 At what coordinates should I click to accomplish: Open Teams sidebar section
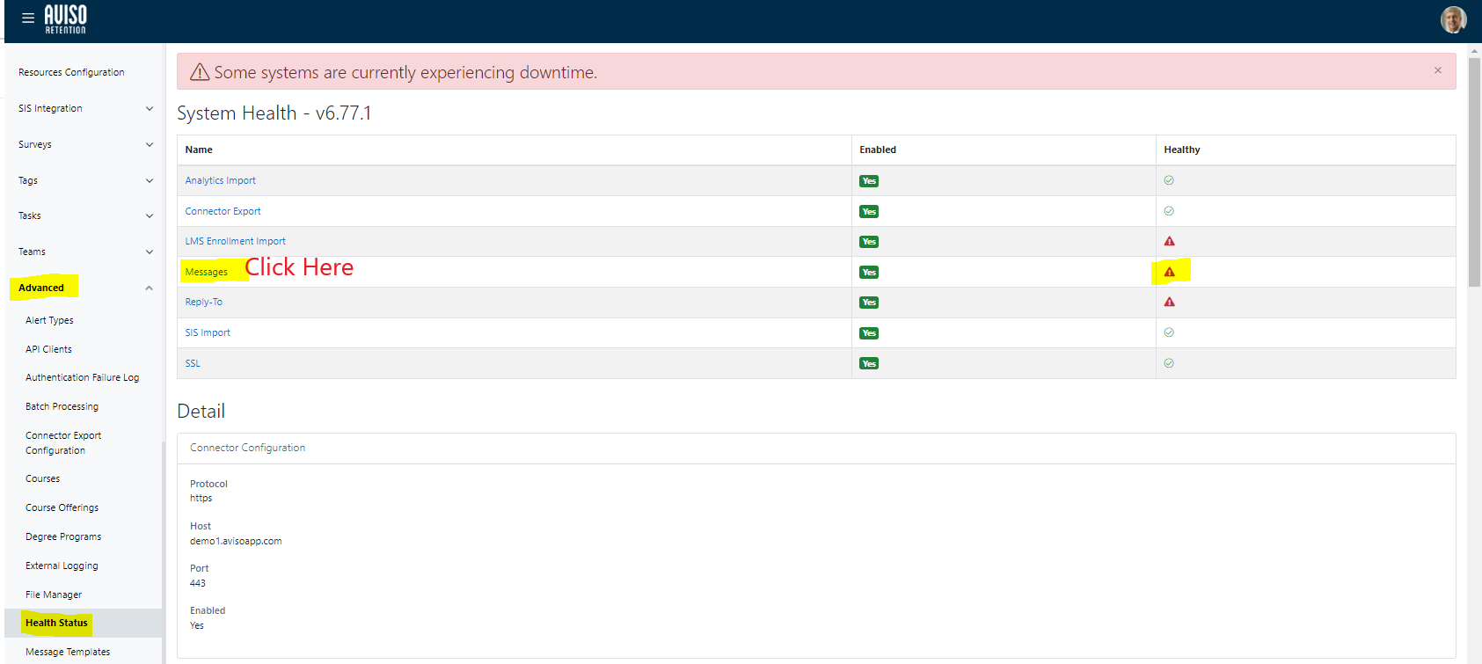click(x=32, y=252)
